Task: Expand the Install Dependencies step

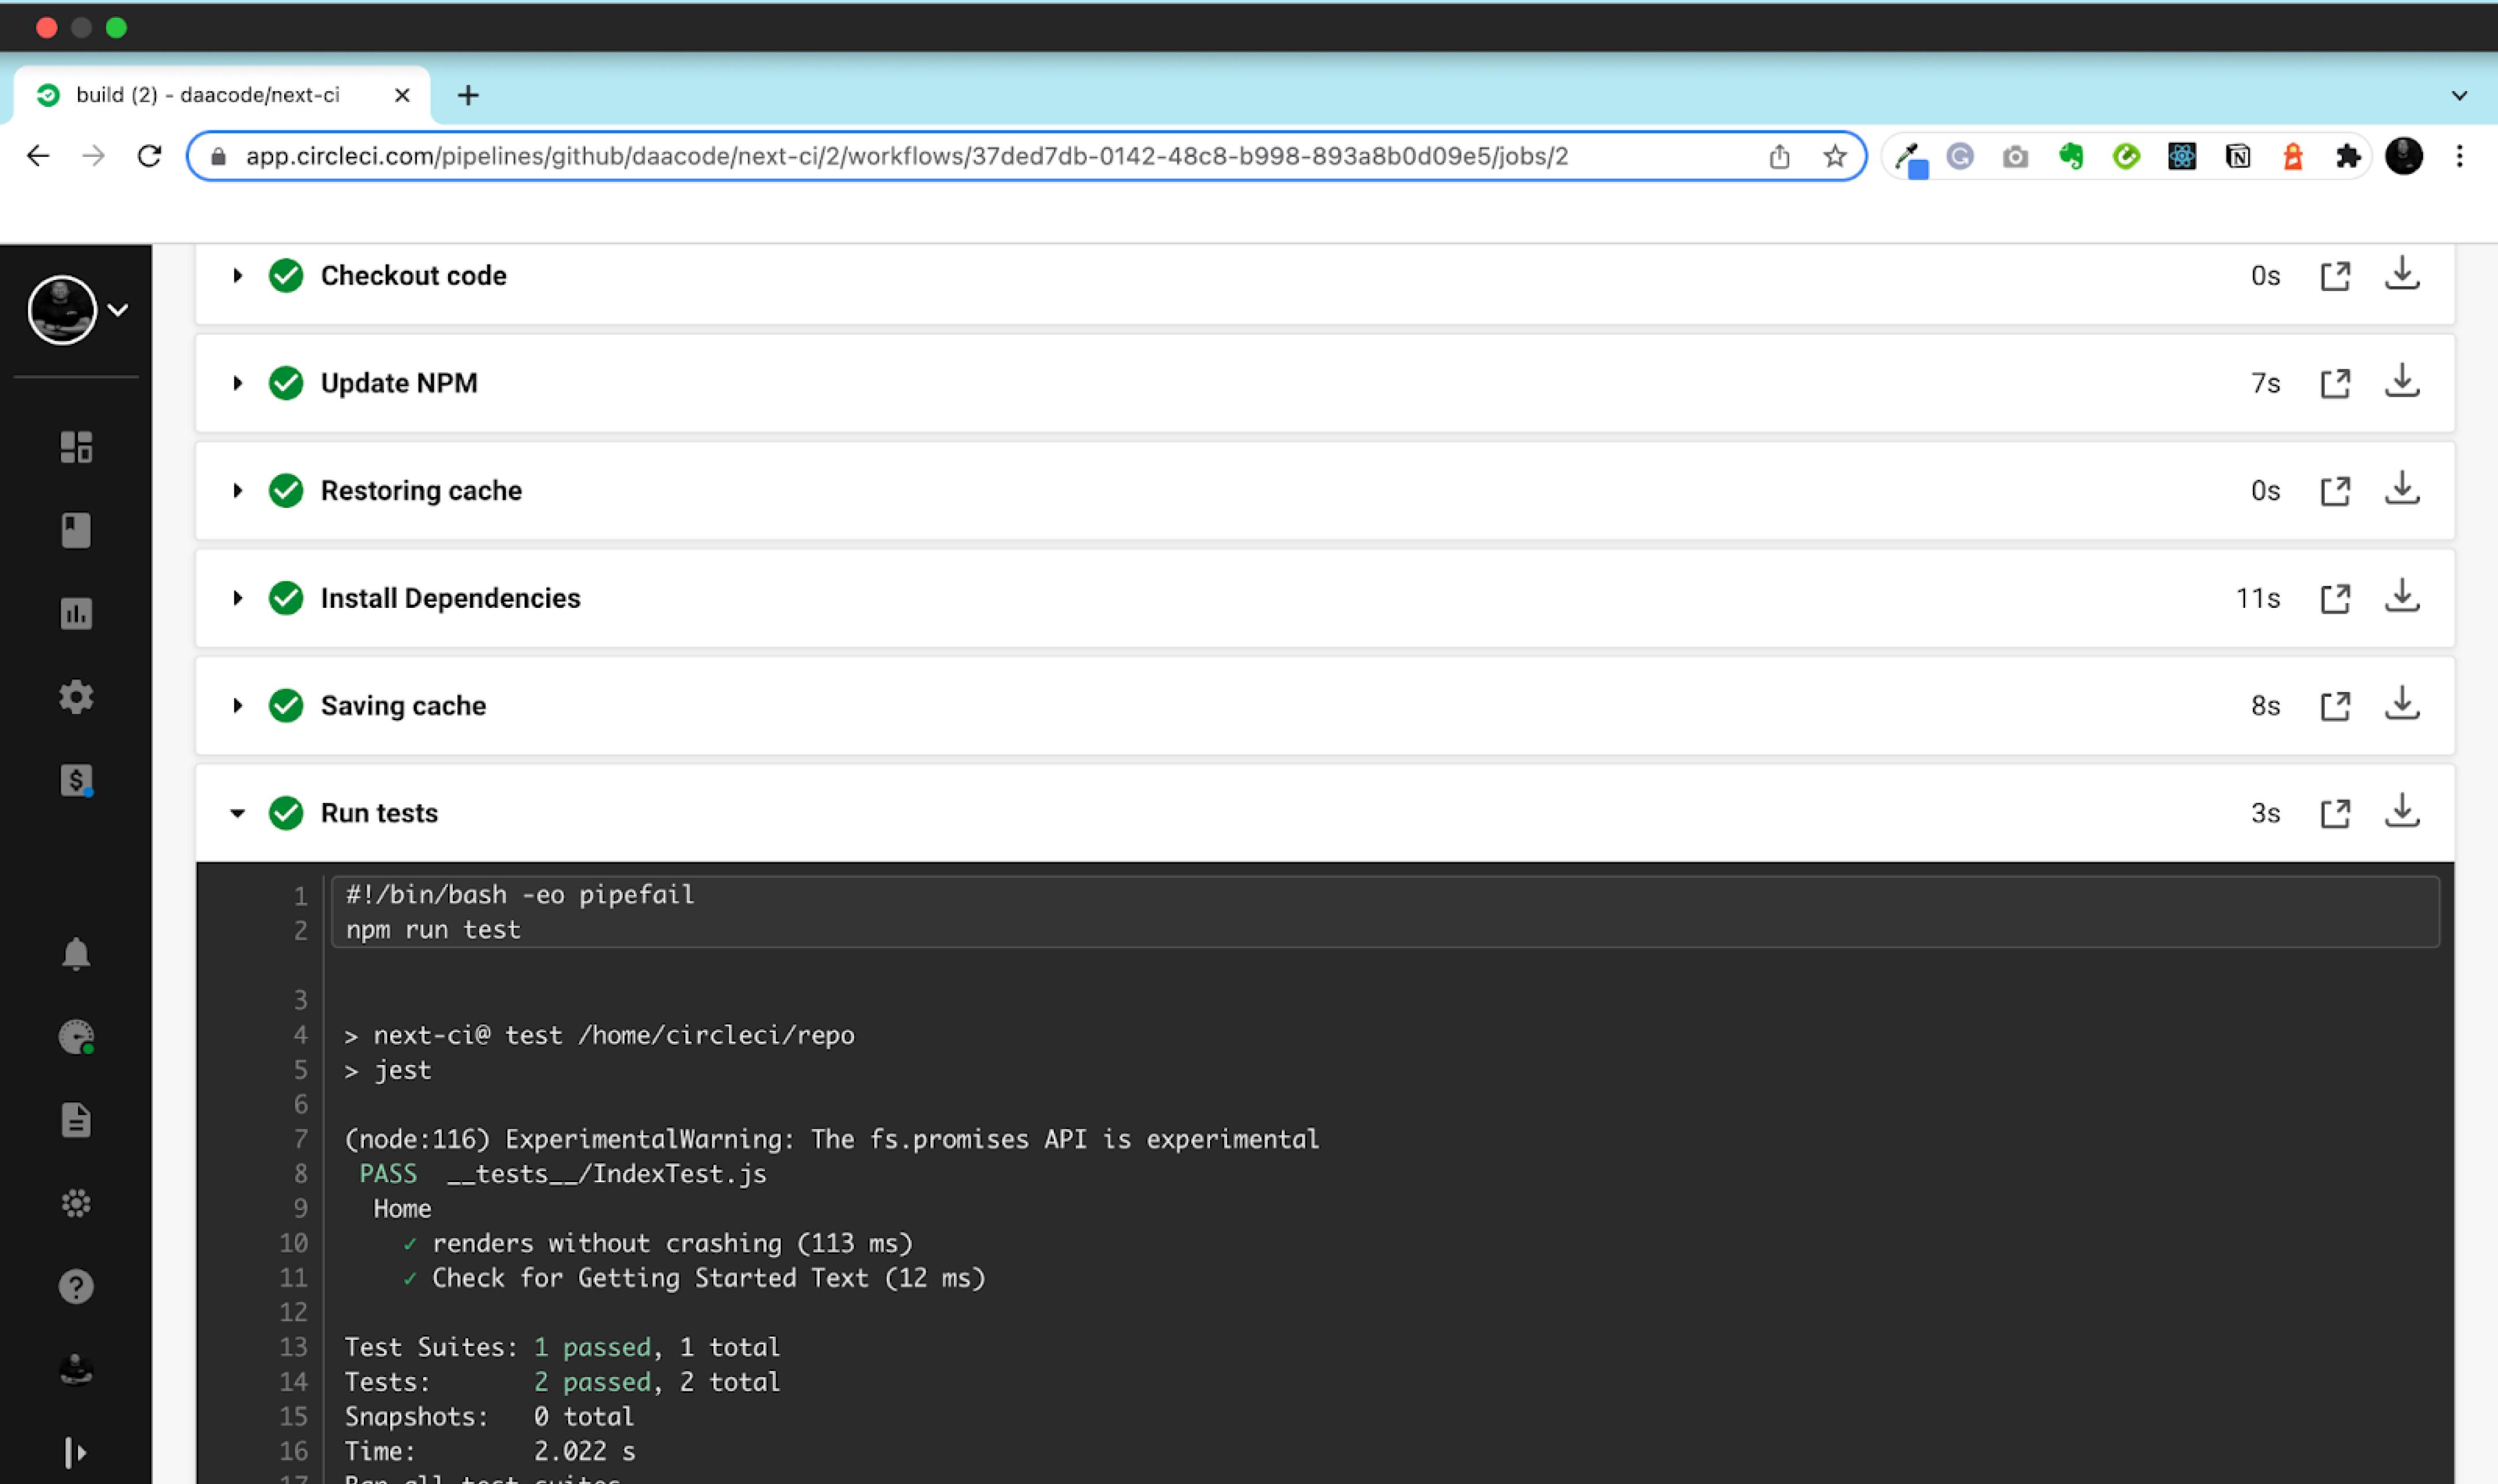Action: tap(237, 598)
